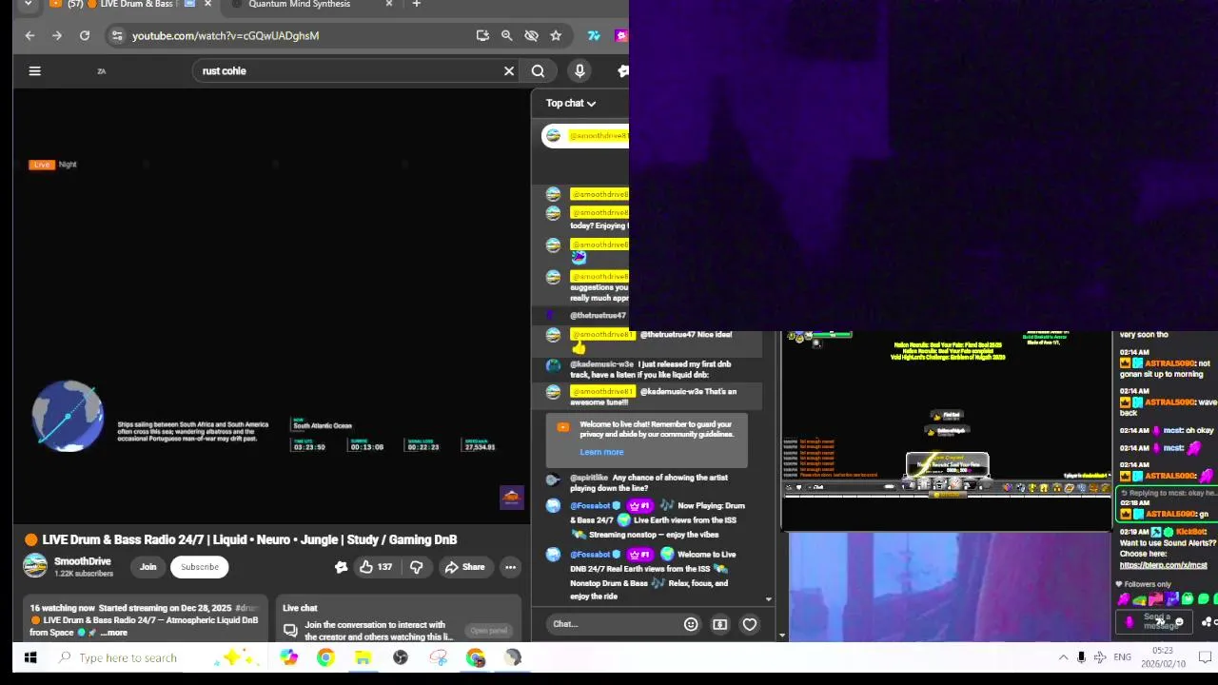Click the taskbar clock showing 05:23

pyautogui.click(x=1163, y=656)
